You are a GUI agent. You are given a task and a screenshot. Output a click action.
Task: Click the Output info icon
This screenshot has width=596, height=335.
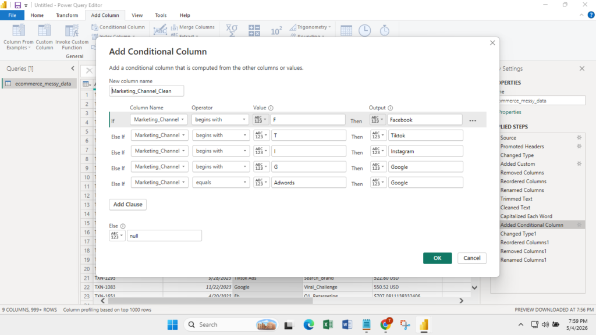[x=390, y=108]
